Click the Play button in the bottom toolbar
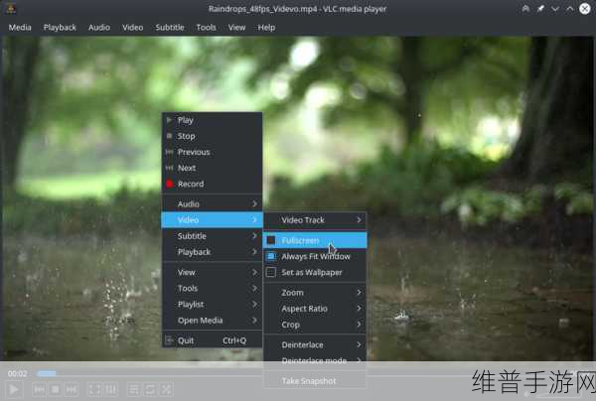The image size is (596, 401). (13, 389)
